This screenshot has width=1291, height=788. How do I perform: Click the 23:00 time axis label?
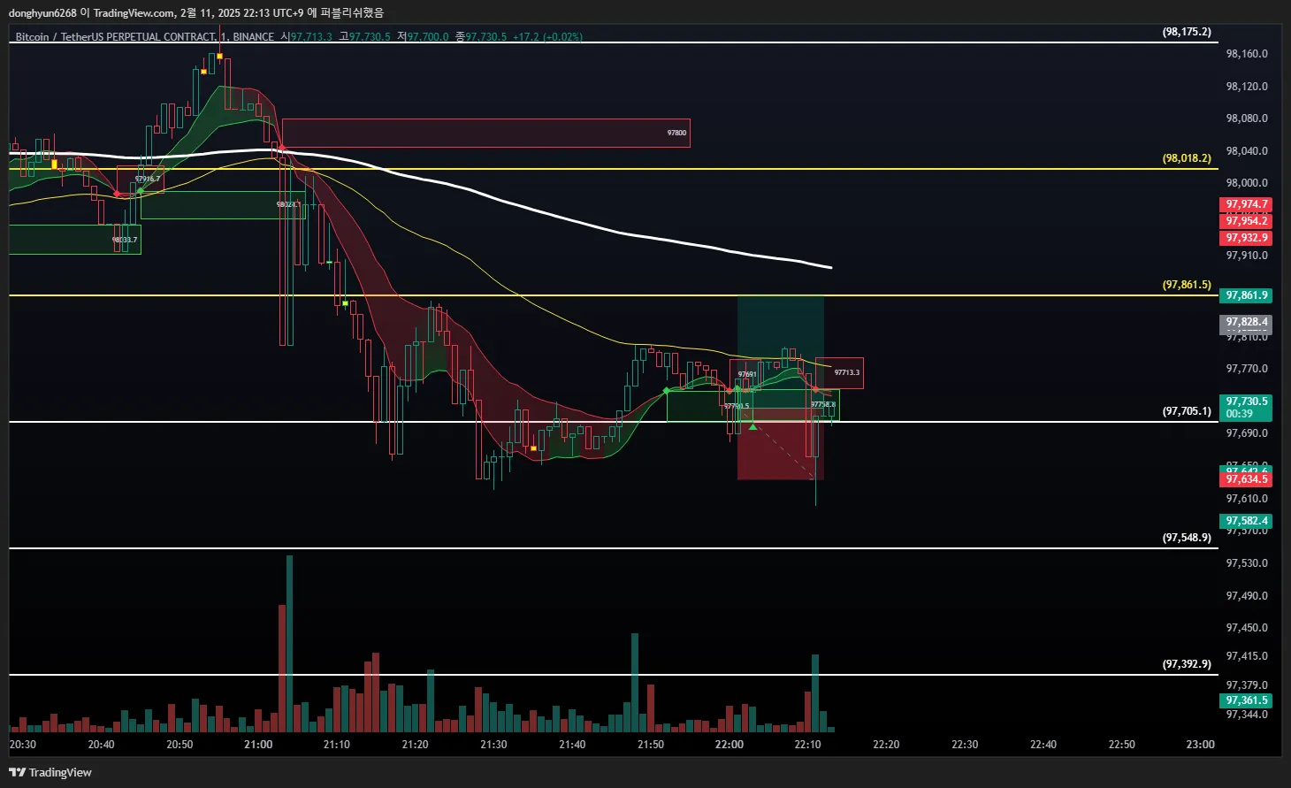(1200, 745)
